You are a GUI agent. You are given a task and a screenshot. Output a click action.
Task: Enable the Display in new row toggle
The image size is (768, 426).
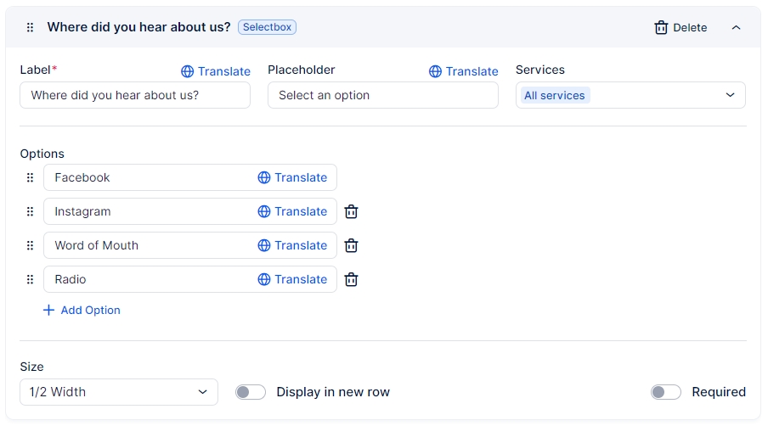(x=251, y=392)
